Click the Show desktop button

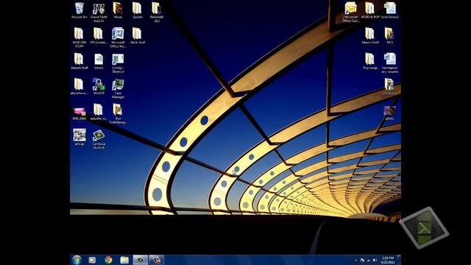point(399,260)
